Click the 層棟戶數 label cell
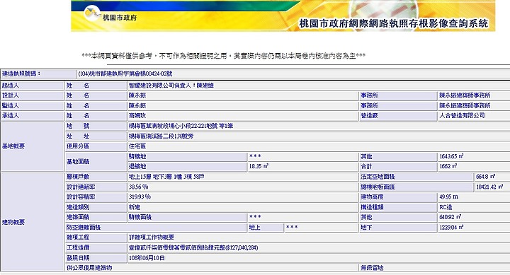Image resolution: width=510 pixels, height=275 pixels. coord(96,177)
